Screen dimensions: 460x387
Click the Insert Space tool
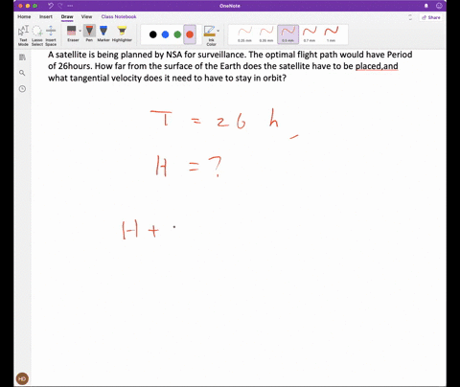[51, 35]
